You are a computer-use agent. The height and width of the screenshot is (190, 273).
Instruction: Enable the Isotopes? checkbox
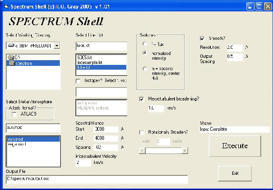tap(78, 81)
